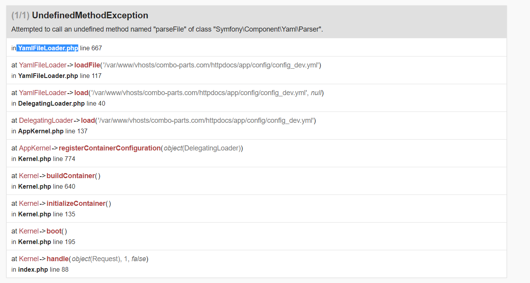The height and width of the screenshot is (283, 530).
Task: Click the undefined method "parseFile" error message
Action: point(167,29)
